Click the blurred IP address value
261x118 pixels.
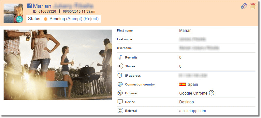click(193, 75)
